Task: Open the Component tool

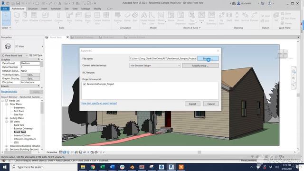Action: click(46, 17)
